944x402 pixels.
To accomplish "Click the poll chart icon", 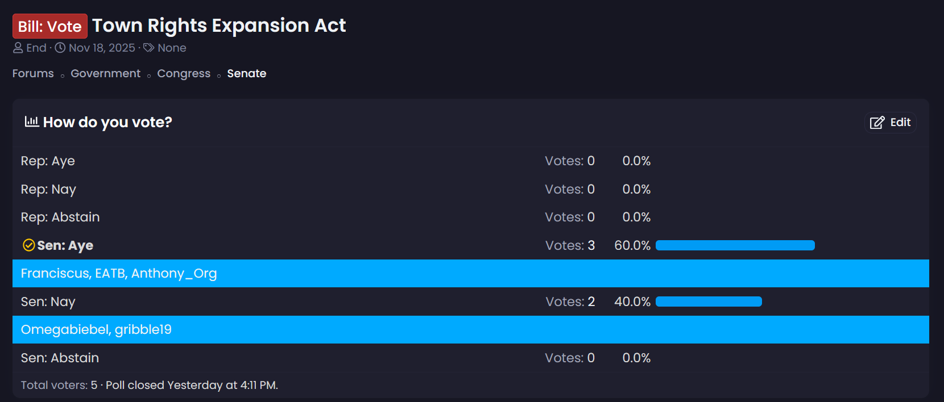I will 31,122.
